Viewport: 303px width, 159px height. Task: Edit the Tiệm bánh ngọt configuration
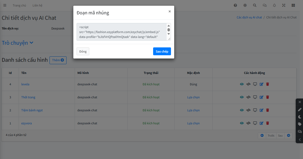pos(261,110)
